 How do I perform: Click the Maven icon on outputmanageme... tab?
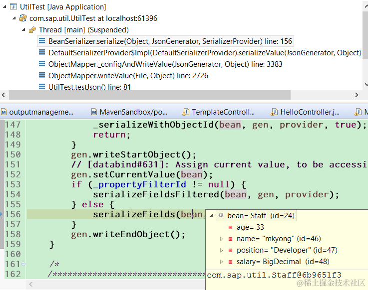coord(4,112)
